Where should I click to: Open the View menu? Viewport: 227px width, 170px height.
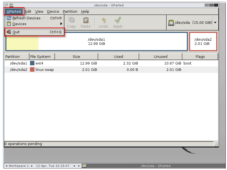pos(39,11)
